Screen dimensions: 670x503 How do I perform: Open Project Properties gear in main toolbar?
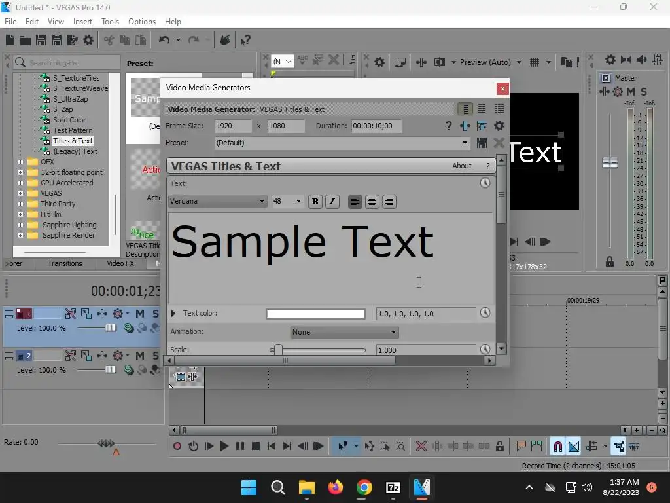coord(88,40)
